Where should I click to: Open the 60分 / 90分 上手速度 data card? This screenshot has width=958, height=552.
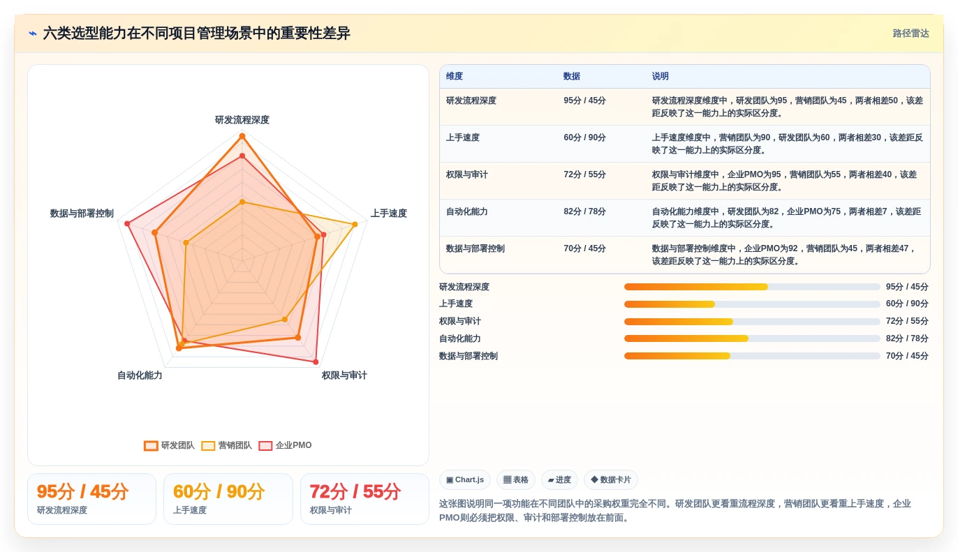228,499
